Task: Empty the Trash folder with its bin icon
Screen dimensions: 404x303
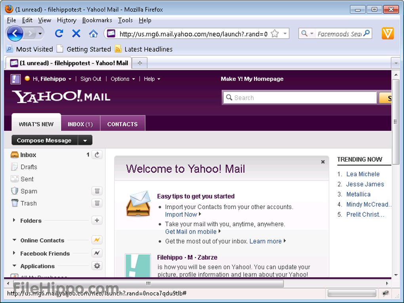Action: 97,203
